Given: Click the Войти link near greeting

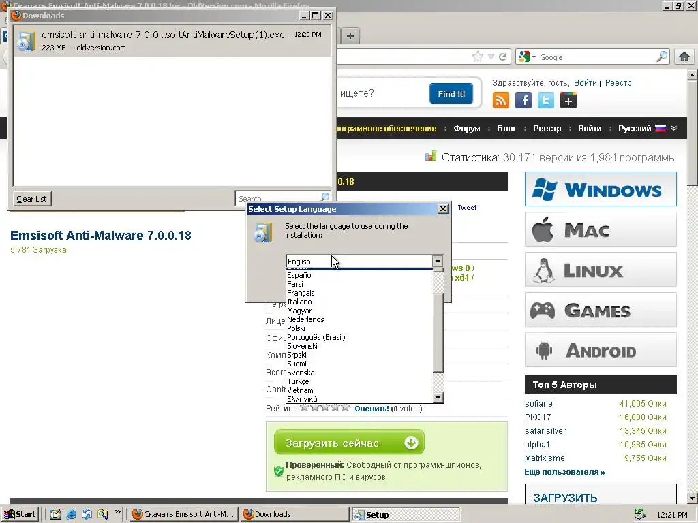Looking at the screenshot, I should (x=585, y=82).
